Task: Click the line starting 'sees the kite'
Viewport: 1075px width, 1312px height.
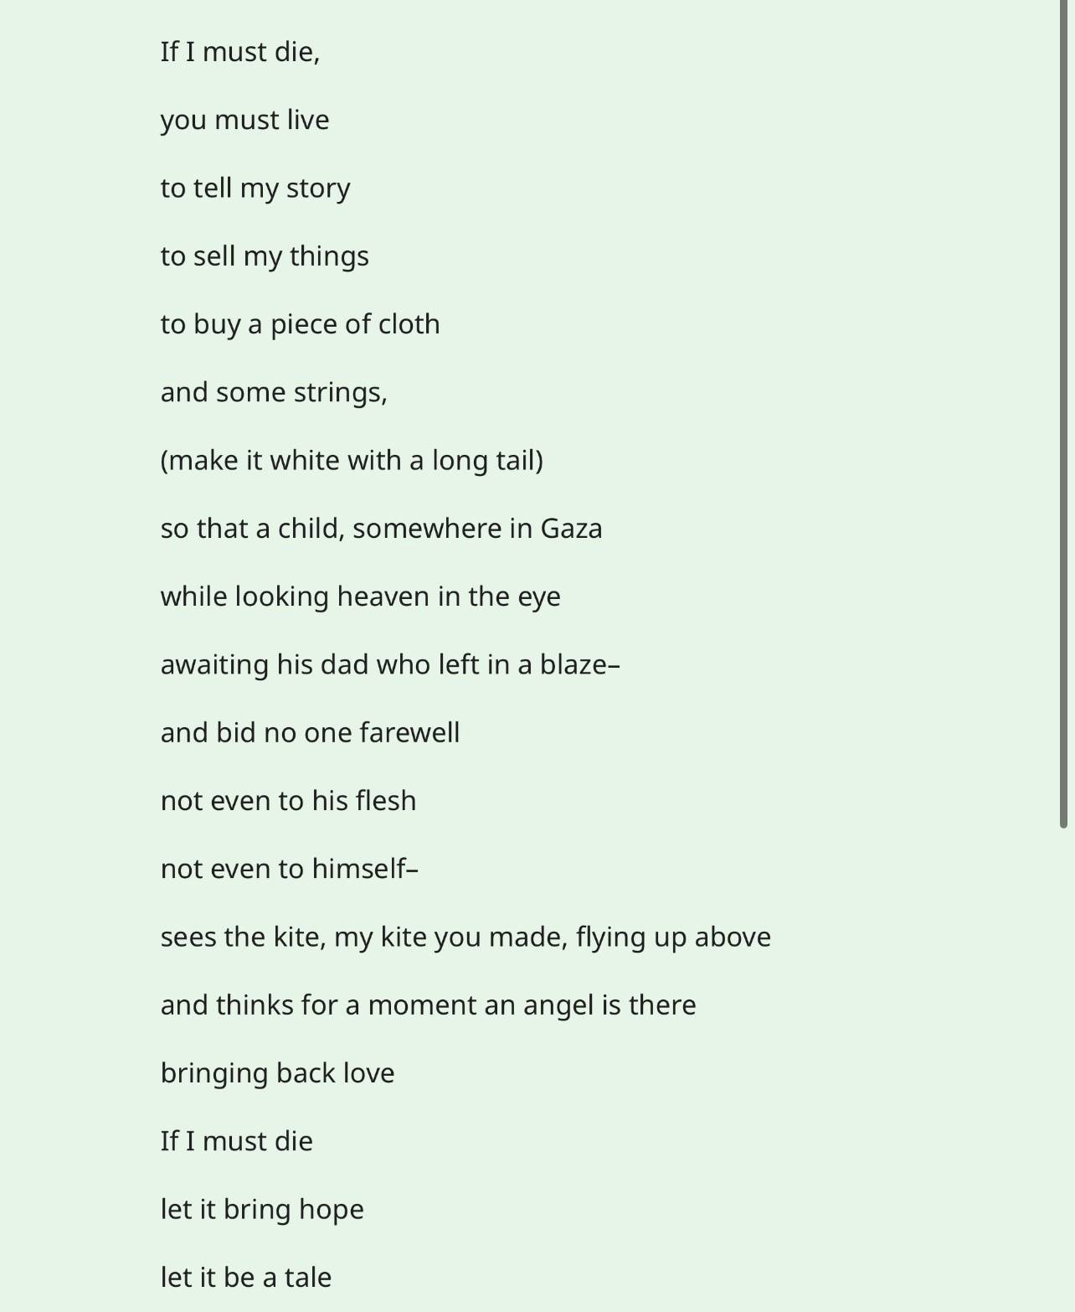Action: click(x=465, y=937)
